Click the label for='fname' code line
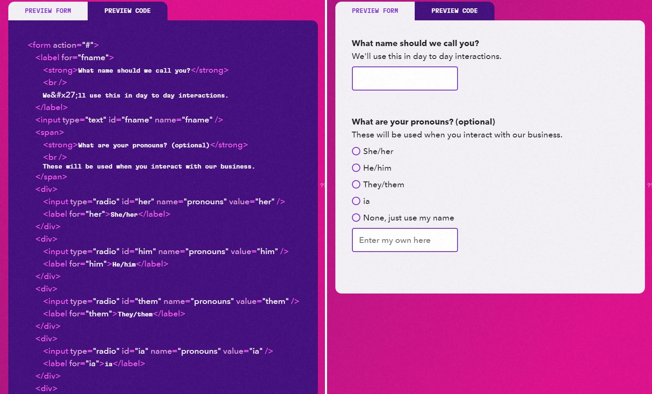 click(74, 58)
